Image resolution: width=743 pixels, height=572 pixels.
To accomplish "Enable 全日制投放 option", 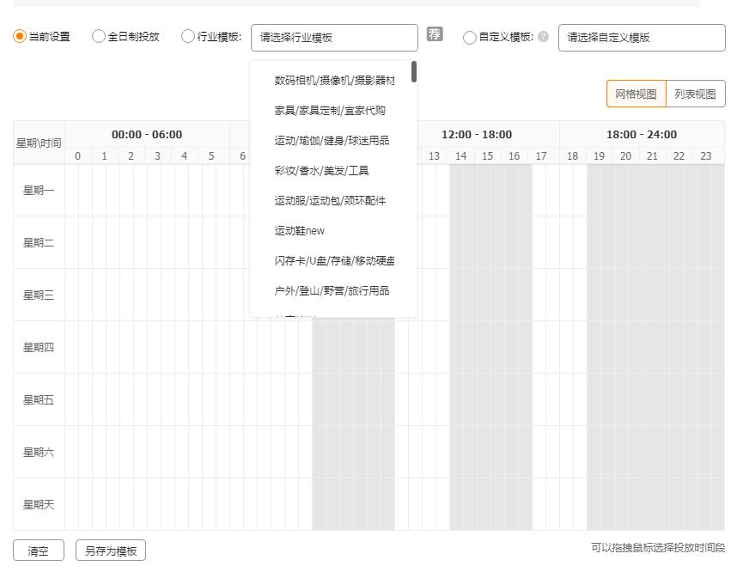I will click(x=98, y=36).
